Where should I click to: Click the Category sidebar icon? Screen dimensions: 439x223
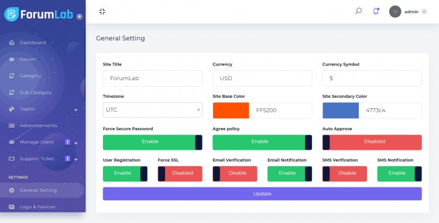pyautogui.click(x=12, y=76)
